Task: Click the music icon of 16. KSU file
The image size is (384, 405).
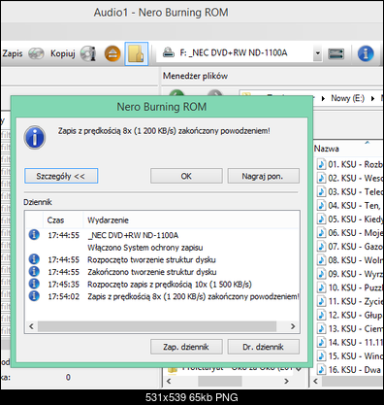Action: click(x=321, y=370)
